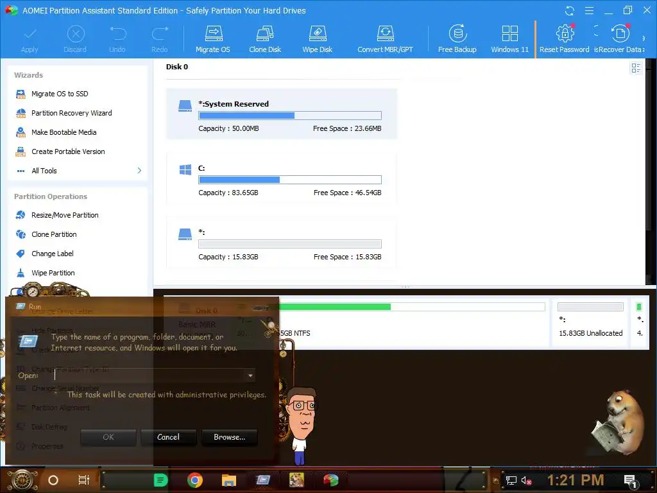This screenshot has height=493, width=657.
Task: Click the Cortana circle taskbar icon
Action: (53, 480)
